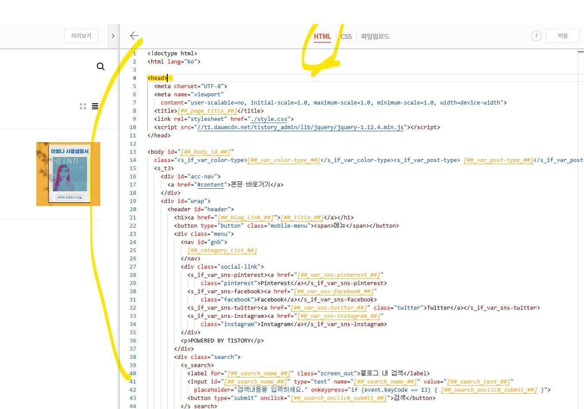
Task: Click the meta charset="UTF-8" line
Action: [x=191, y=86]
